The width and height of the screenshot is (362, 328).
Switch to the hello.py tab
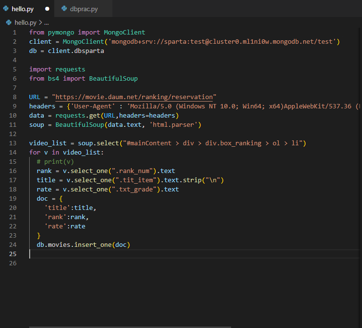(22, 9)
